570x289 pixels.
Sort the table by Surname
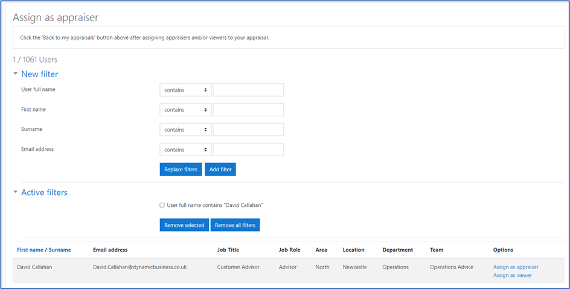coord(60,250)
